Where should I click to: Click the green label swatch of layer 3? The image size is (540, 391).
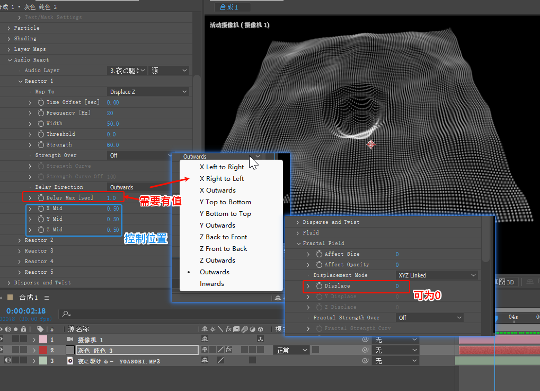click(43, 361)
